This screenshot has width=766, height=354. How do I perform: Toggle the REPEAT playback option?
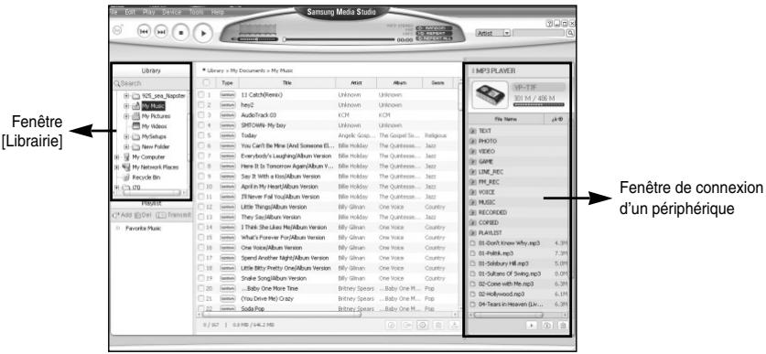(434, 33)
